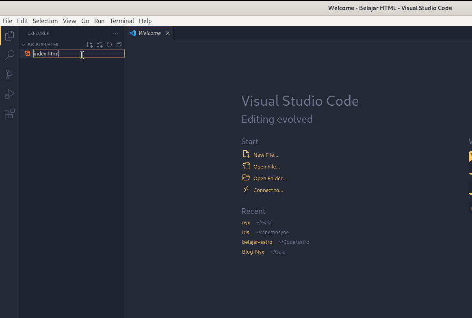Screen dimensions: 472x318
Task: Refresh the Explorer file list
Action: 109,45
